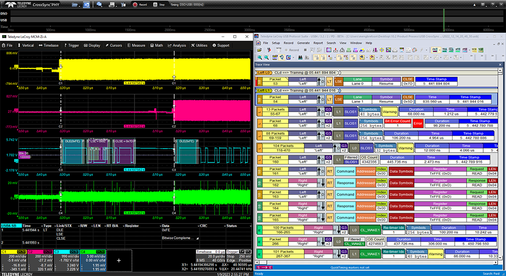Click the add trace plus box
The width and height of the screenshot is (506, 276).
click(x=119, y=261)
